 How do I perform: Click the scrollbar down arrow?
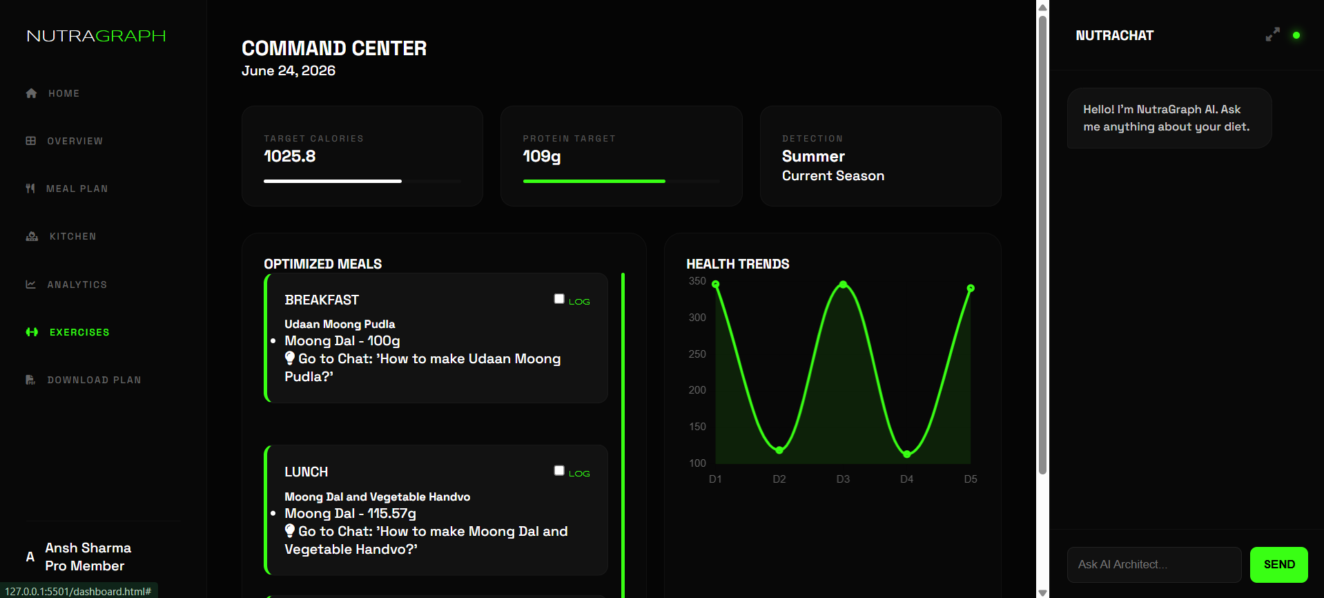pos(1042,592)
